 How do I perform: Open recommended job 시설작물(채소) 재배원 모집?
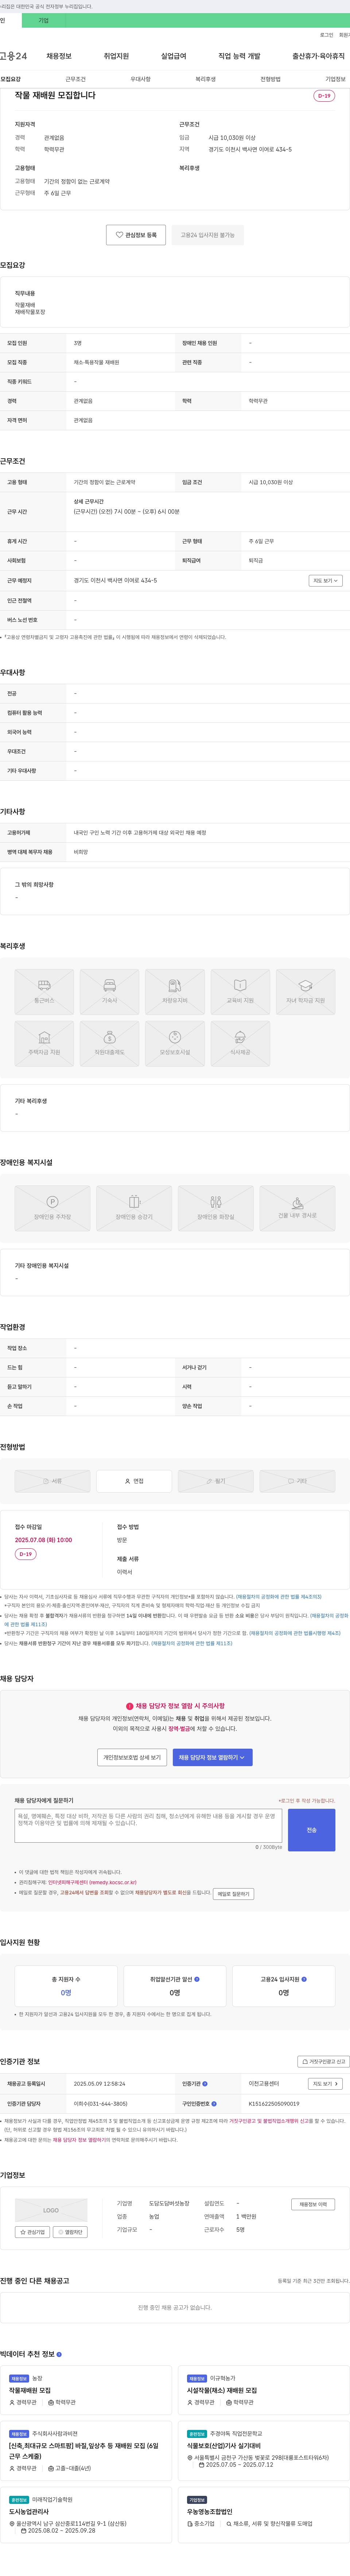click(222, 2390)
